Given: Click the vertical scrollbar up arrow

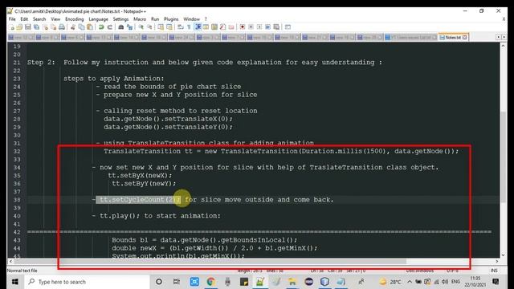Looking at the screenshot, I should [x=503, y=47].
